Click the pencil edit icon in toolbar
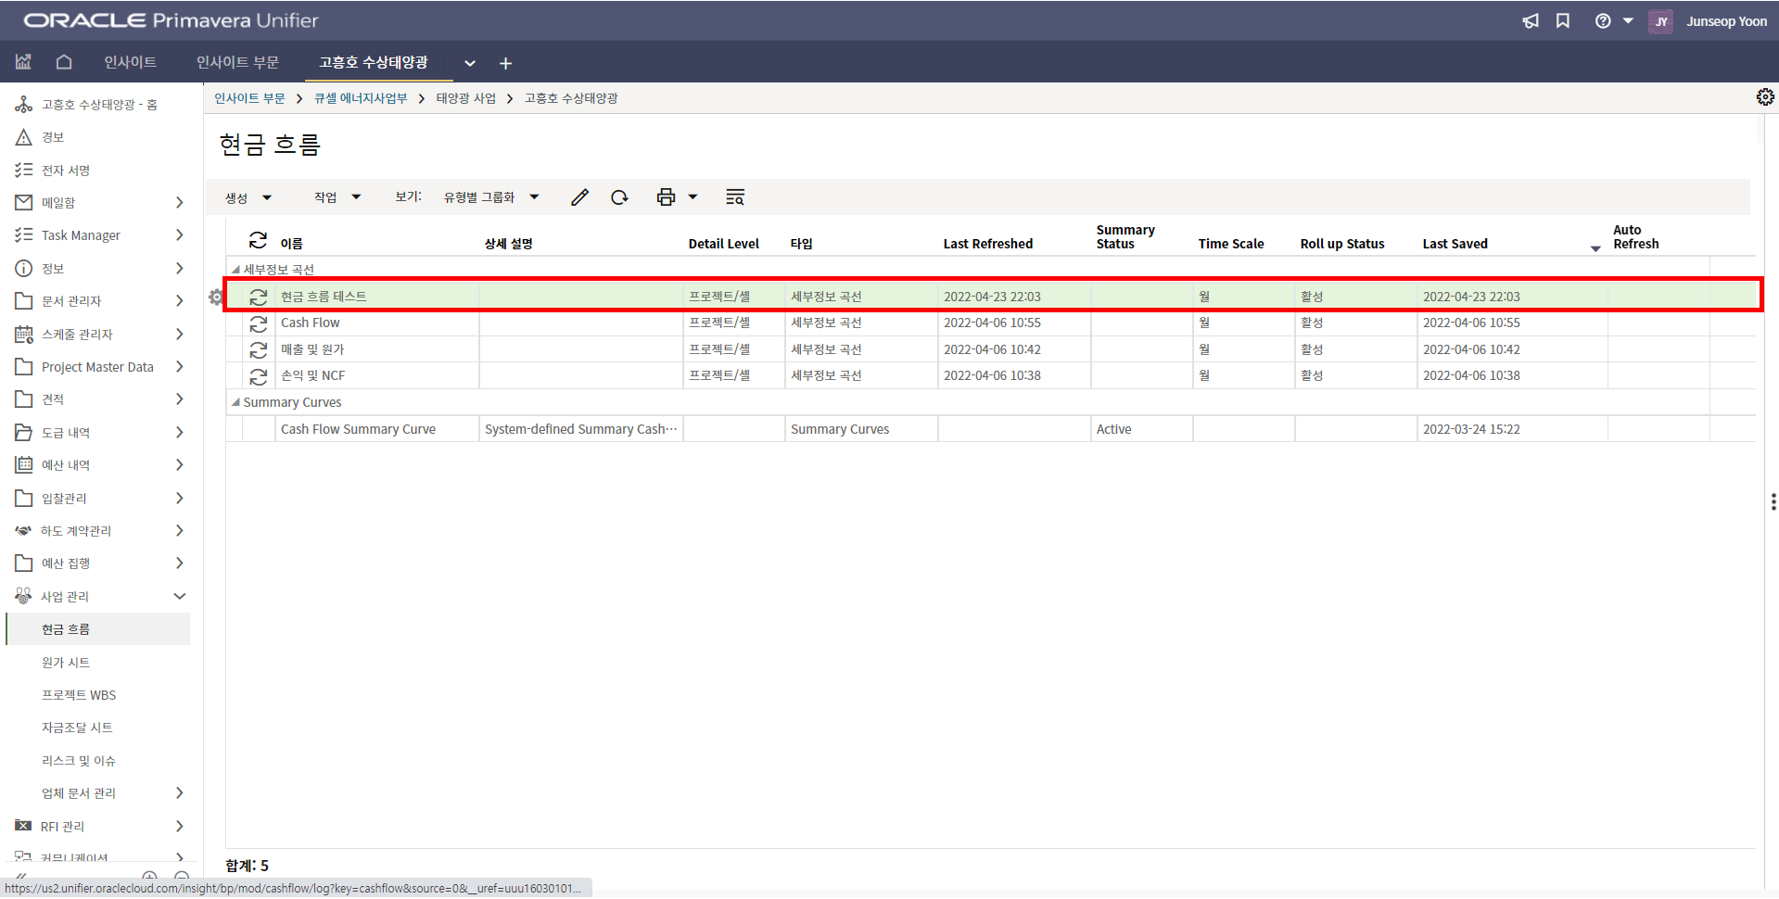The height and width of the screenshot is (899, 1779). pos(579,197)
